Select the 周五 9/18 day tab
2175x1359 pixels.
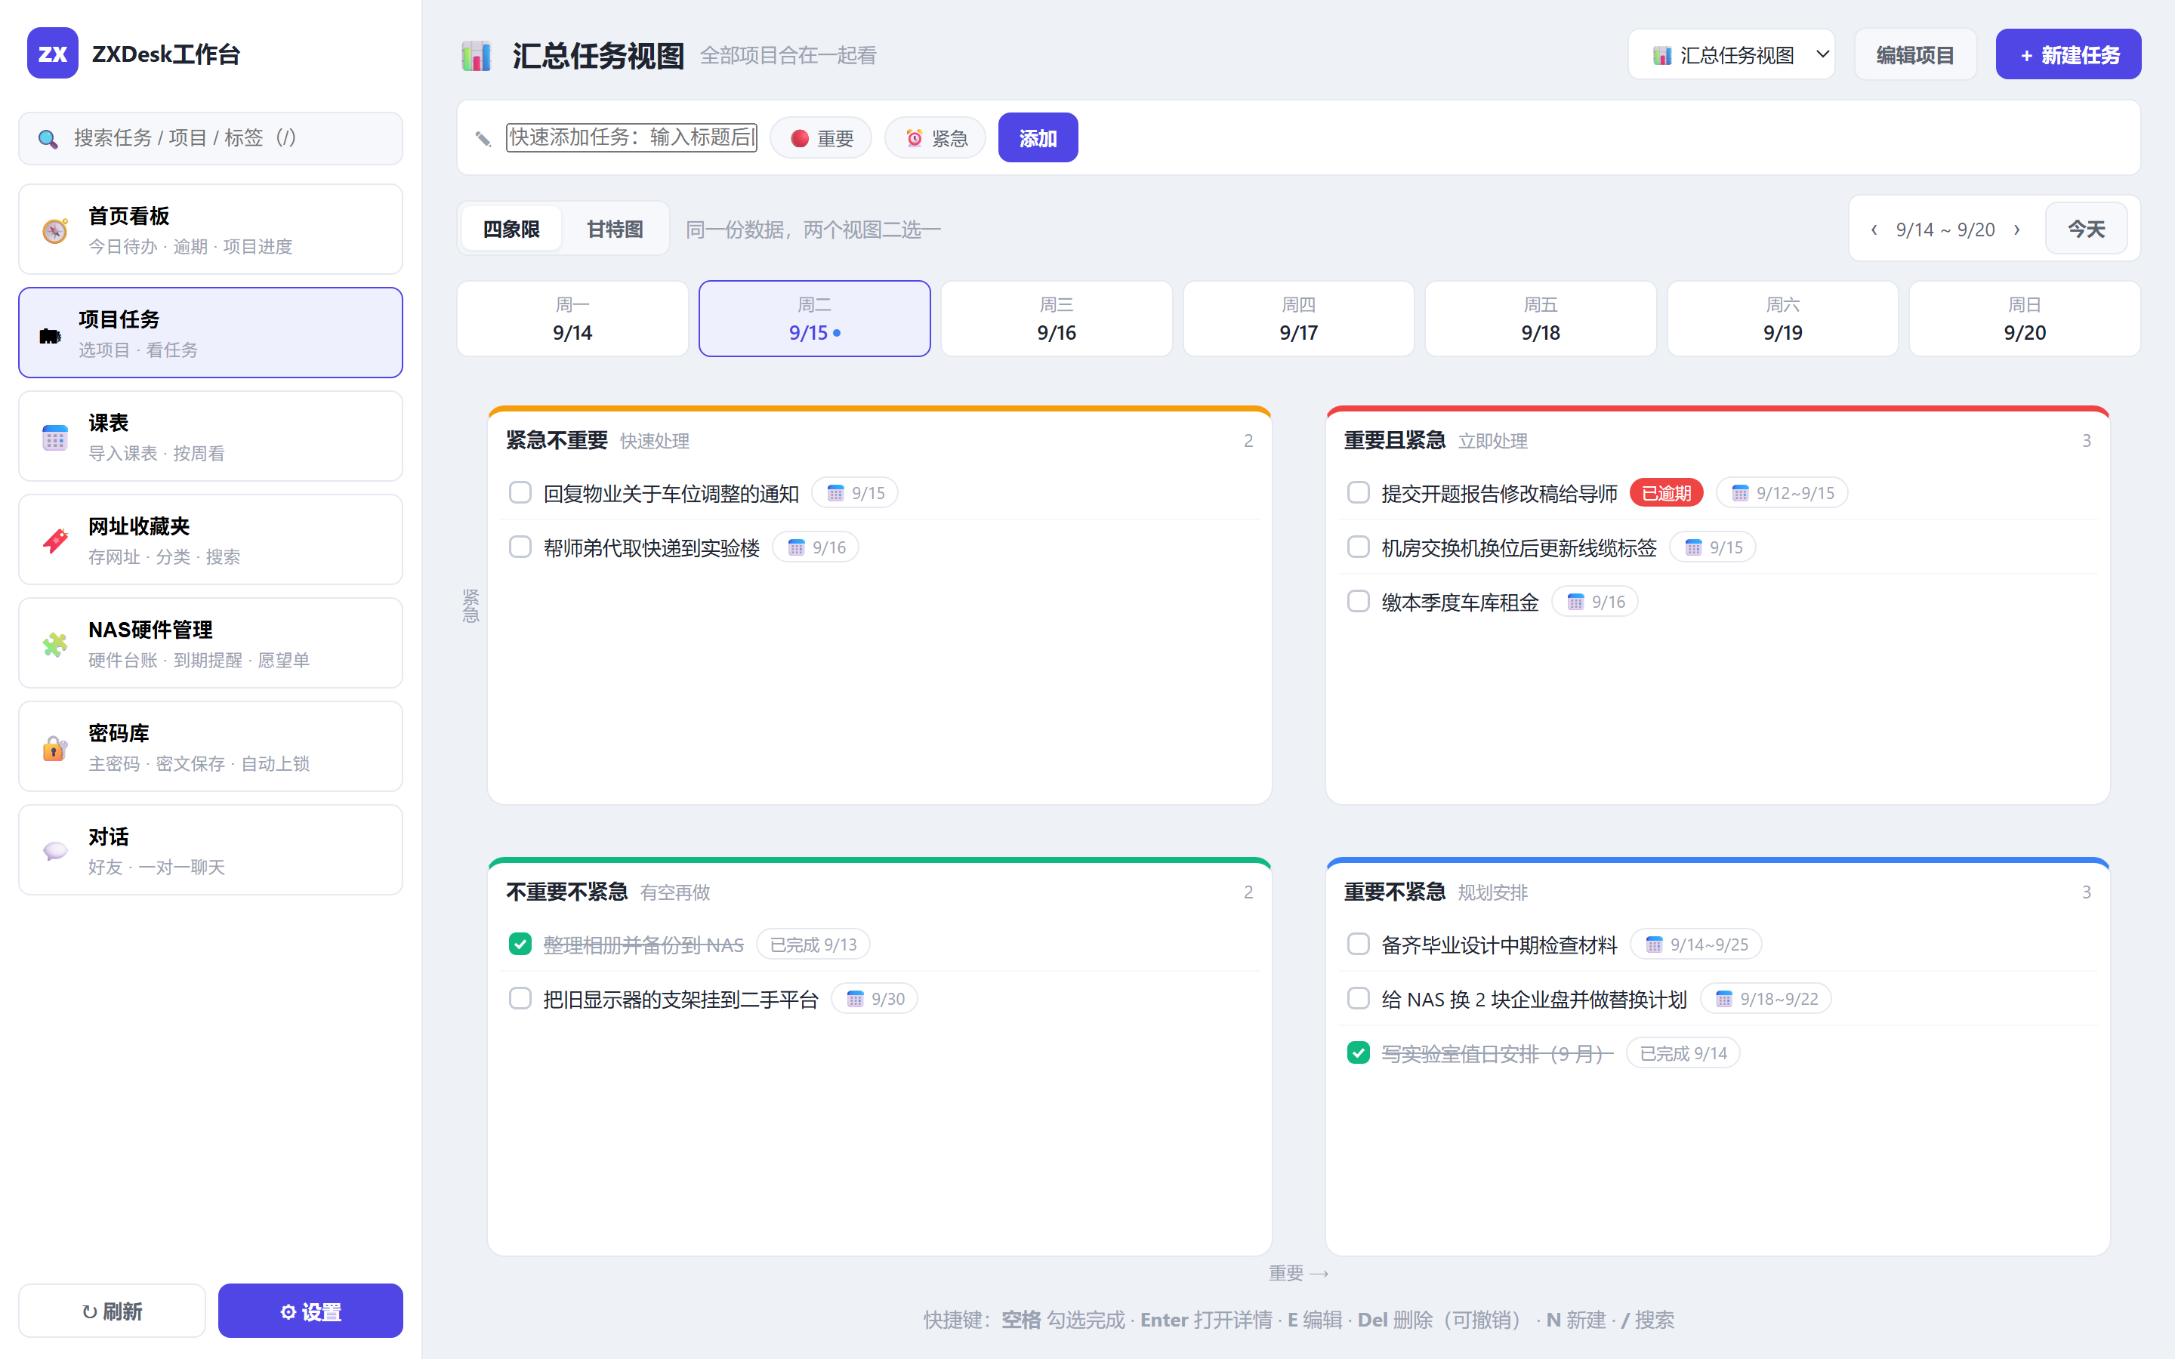(1541, 319)
